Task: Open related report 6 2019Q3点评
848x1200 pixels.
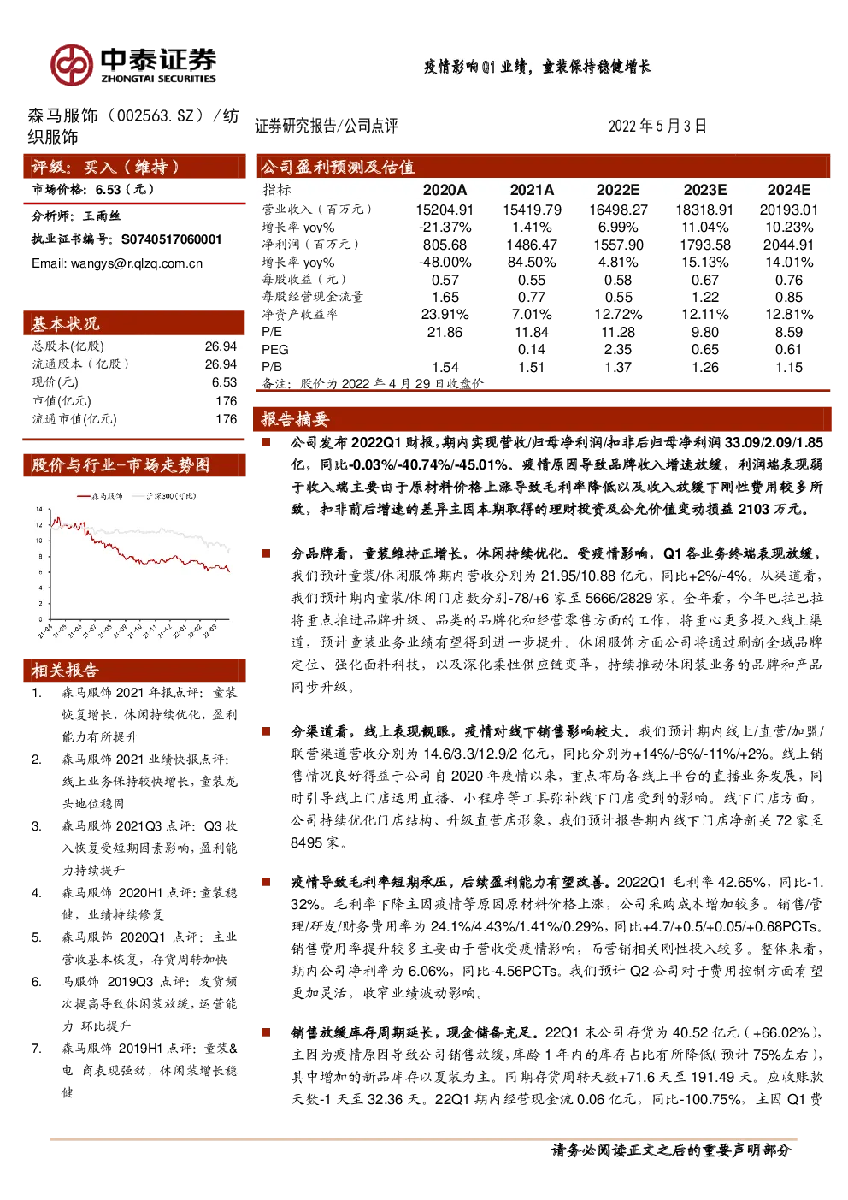Action: point(149,1003)
